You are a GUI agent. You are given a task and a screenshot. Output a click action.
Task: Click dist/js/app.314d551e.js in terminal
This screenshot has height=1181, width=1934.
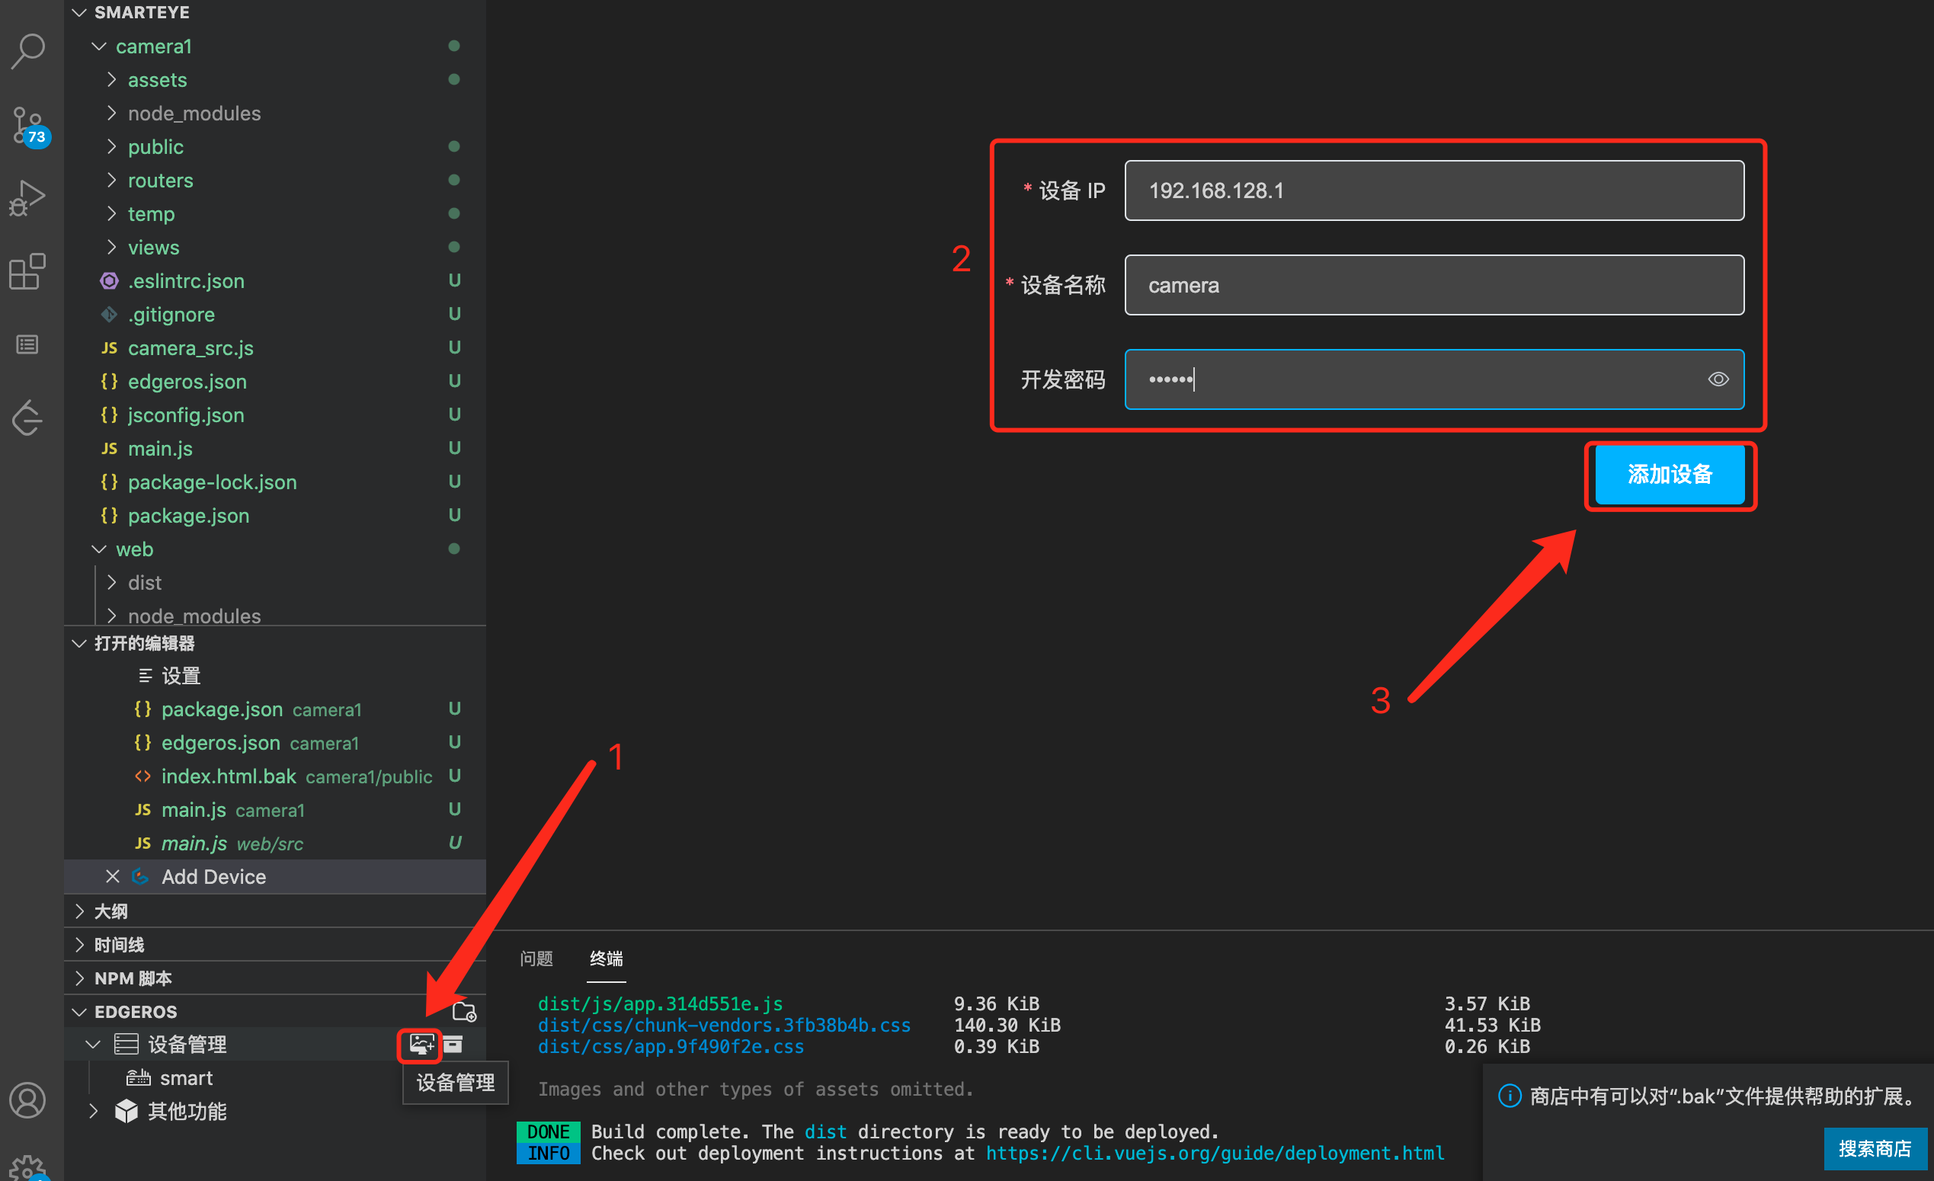click(660, 1003)
